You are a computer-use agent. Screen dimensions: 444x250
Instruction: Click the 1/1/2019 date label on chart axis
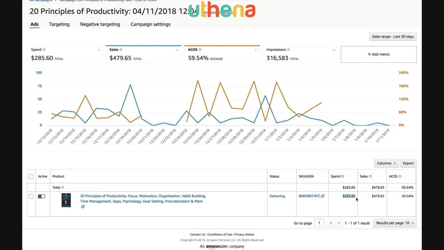272,135
